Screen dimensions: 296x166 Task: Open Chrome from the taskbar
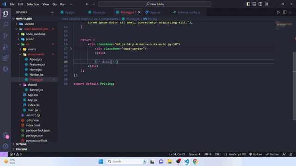point(195,161)
